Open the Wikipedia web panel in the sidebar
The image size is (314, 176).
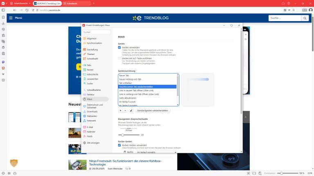click(x=3, y=74)
